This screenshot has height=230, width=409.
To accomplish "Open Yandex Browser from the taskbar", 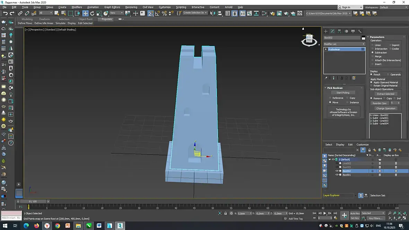I will [x=47, y=226].
